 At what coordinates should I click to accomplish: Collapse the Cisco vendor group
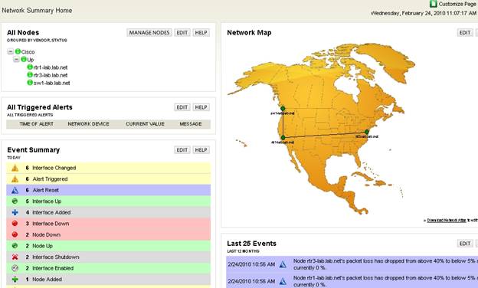tap(11, 52)
